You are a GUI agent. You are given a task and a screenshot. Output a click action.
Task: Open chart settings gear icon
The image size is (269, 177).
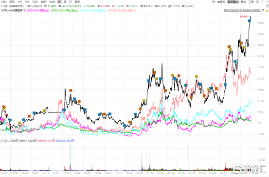click(257, 2)
